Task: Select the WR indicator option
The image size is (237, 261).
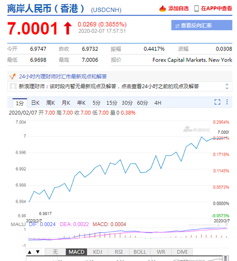Action: coord(161,252)
